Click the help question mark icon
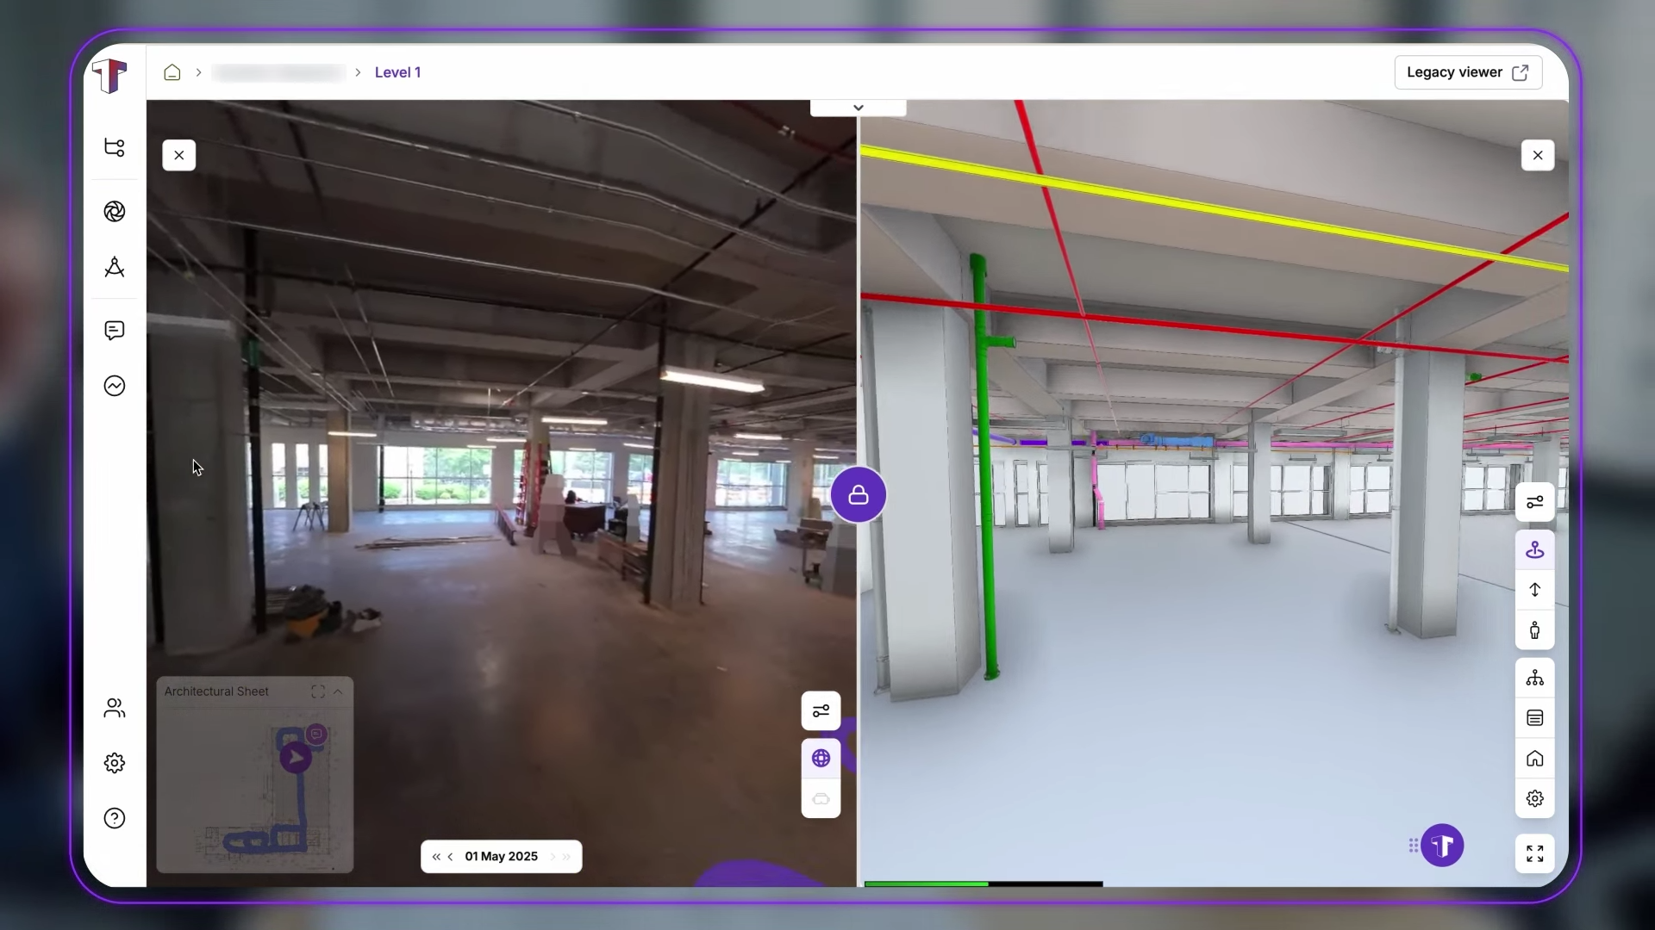1655x930 pixels. [114, 818]
